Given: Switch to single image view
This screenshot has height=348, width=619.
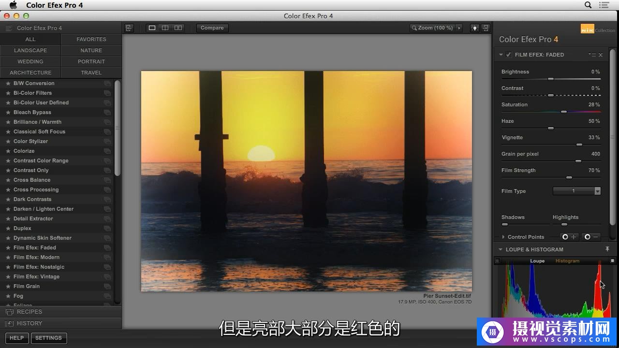Looking at the screenshot, I should 152,28.
